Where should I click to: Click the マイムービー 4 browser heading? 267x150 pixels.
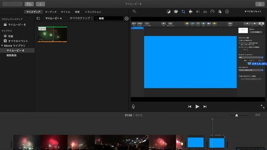pos(53,18)
